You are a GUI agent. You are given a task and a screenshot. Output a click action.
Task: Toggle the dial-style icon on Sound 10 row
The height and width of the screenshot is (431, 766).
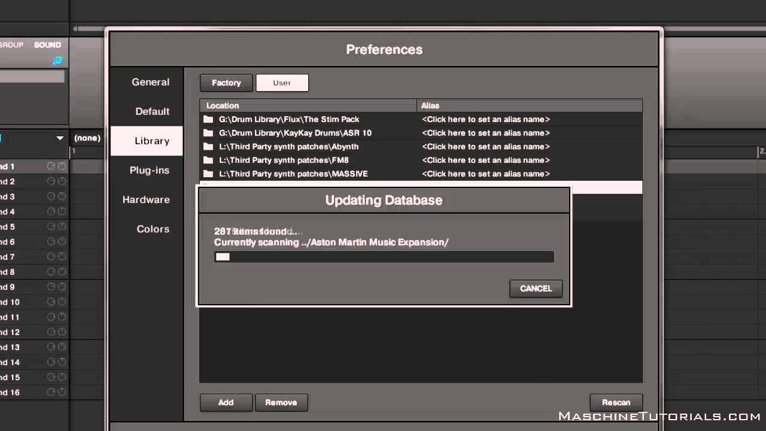pos(51,302)
